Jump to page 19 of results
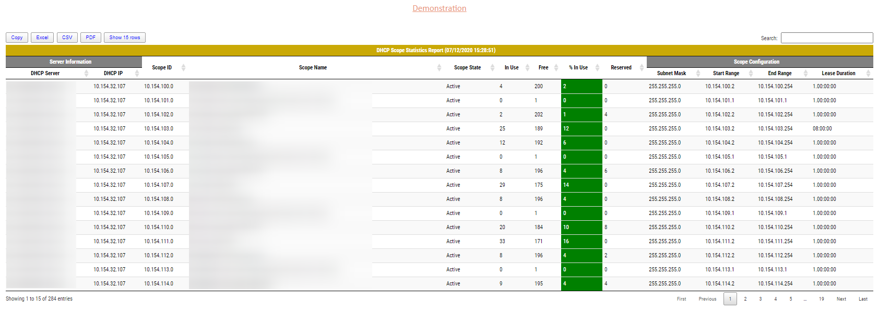Screen dimensions: 878x310 click(821, 299)
